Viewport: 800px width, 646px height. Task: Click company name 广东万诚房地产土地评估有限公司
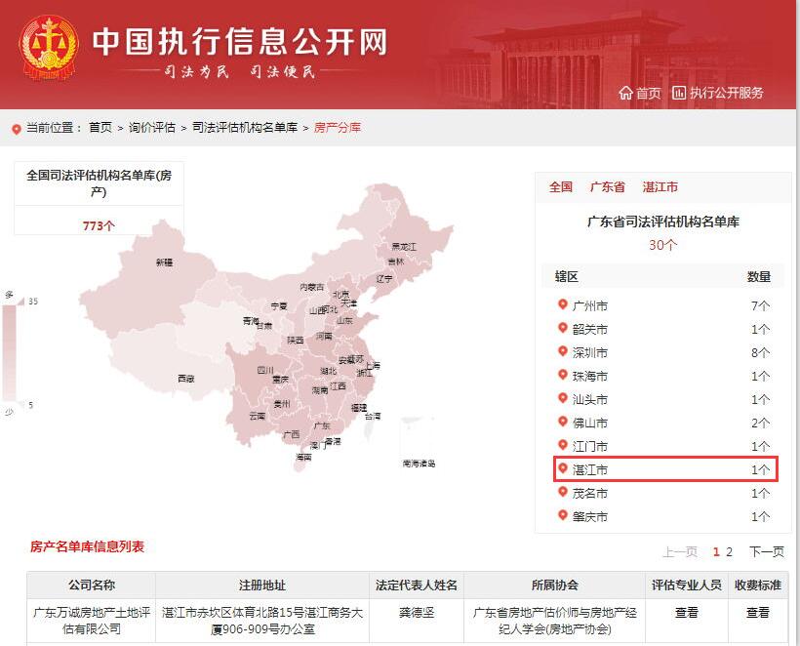[92, 621]
